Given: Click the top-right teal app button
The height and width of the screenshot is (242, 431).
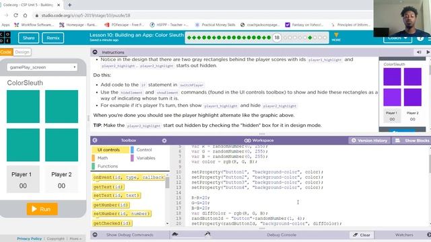Looking at the screenshot, I should 61,106.
